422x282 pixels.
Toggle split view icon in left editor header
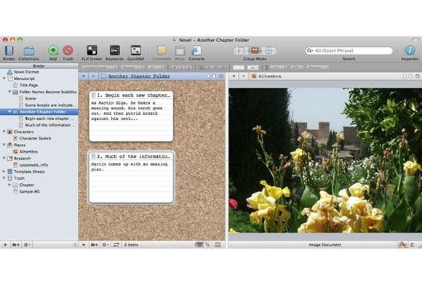pyautogui.click(x=221, y=76)
